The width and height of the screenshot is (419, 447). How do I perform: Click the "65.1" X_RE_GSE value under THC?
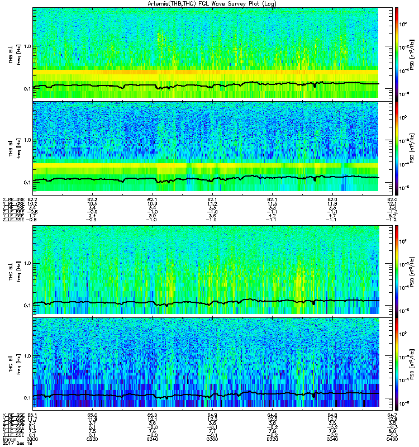tap(32, 415)
